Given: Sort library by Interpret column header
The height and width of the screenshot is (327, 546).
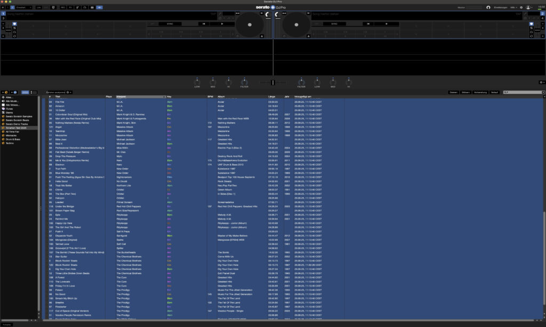Looking at the screenshot, I should 141,96.
